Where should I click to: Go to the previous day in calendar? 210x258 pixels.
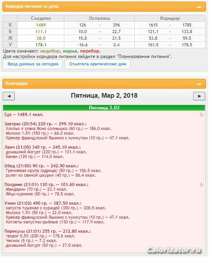9,96
